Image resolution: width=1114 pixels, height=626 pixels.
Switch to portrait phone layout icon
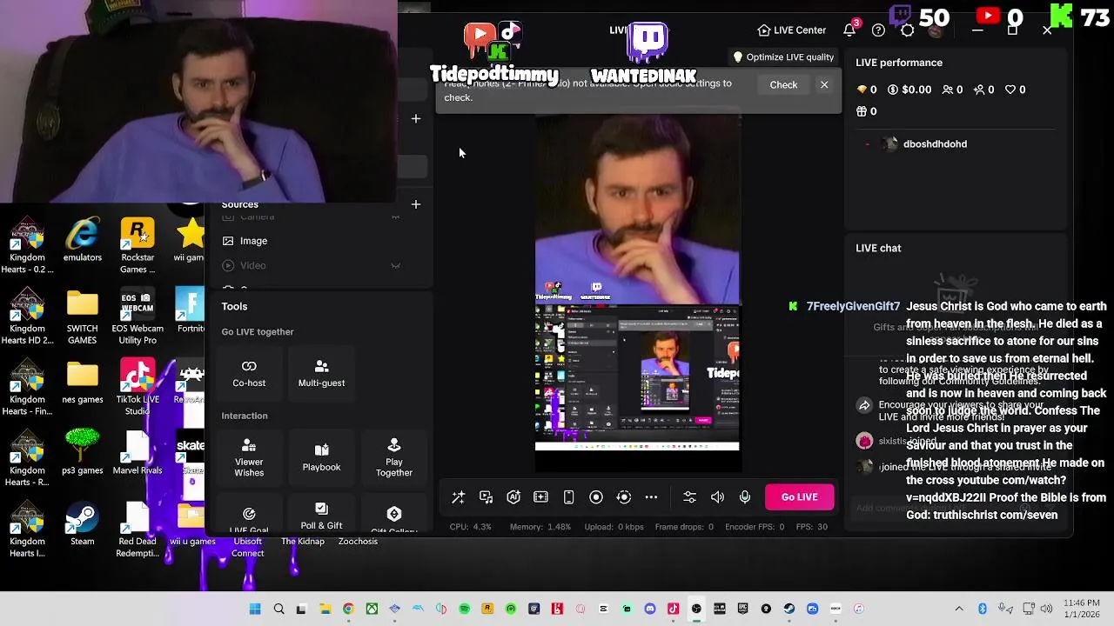point(568,497)
